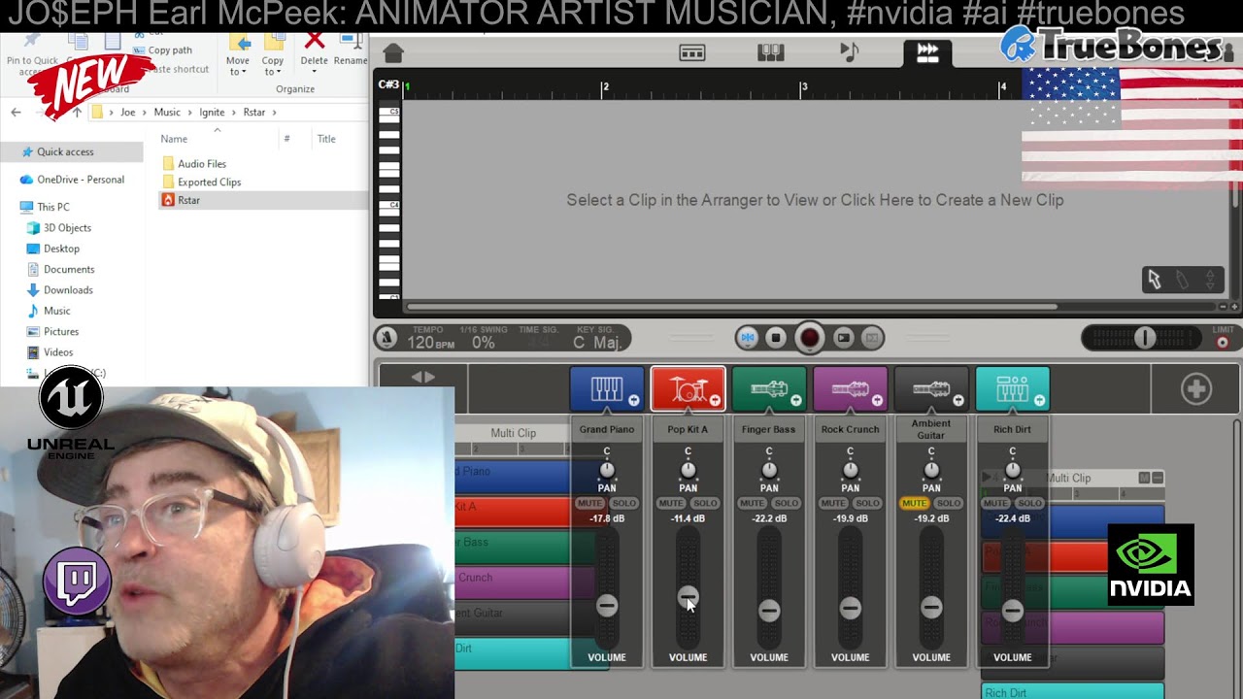Click the Rock Crunch pan knob
The height and width of the screenshot is (699, 1243).
tap(850, 471)
